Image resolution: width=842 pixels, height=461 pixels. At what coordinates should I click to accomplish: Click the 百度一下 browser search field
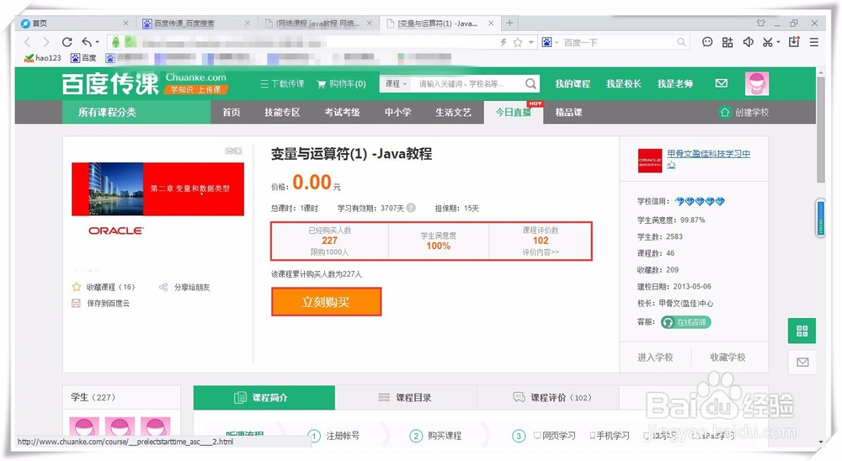coord(617,42)
